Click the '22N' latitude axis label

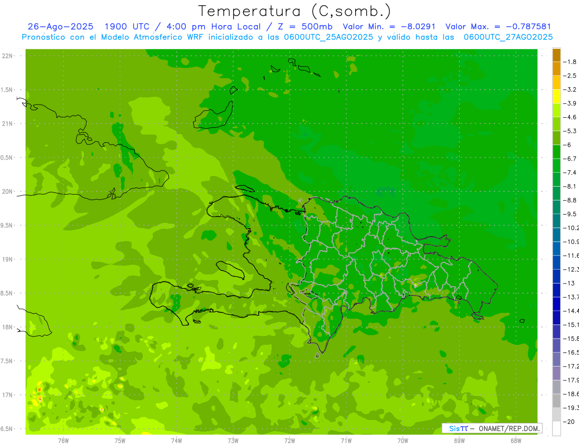(8, 56)
